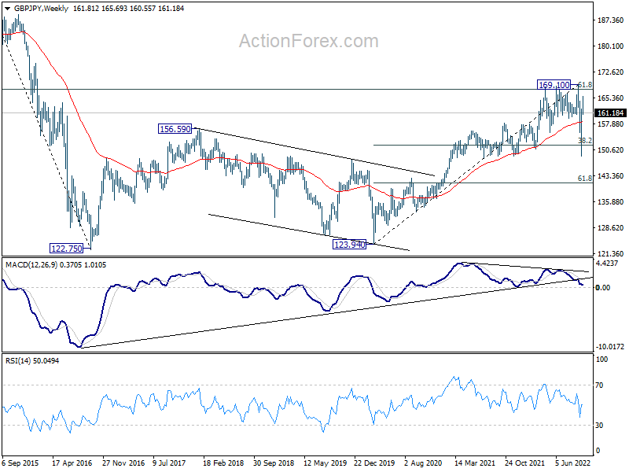Click the 157.880 price axis value
Screen dimensions: 629x472
611,124
